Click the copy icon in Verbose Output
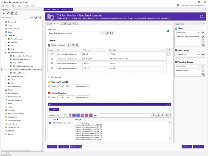Image resolution: width=208 pixels, height=156 pixels. coord(66,115)
